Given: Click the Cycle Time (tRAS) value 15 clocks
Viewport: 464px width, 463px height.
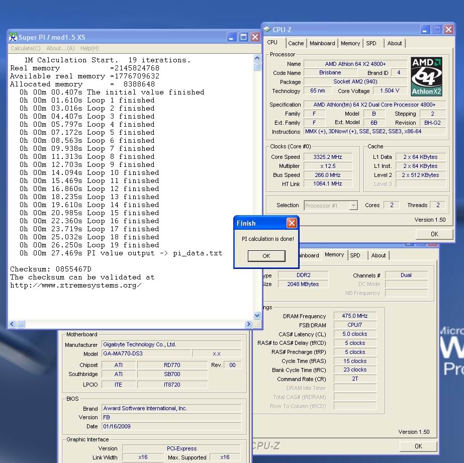Looking at the screenshot, I should pos(355,361).
